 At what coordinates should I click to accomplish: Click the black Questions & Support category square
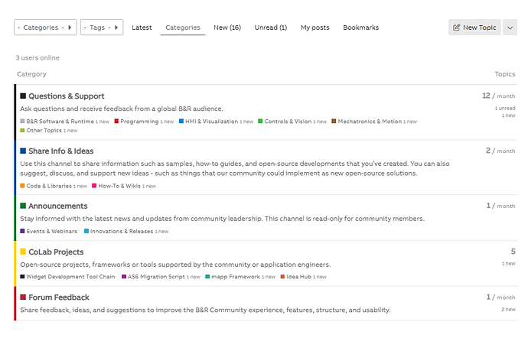(23, 96)
